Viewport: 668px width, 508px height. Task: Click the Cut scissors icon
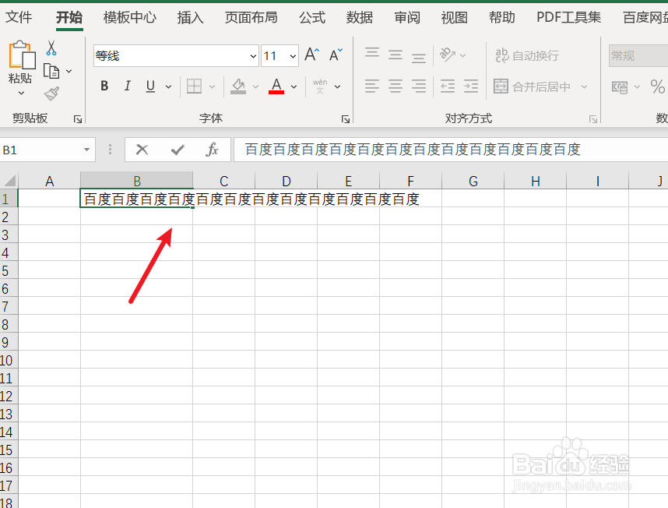click(x=51, y=48)
